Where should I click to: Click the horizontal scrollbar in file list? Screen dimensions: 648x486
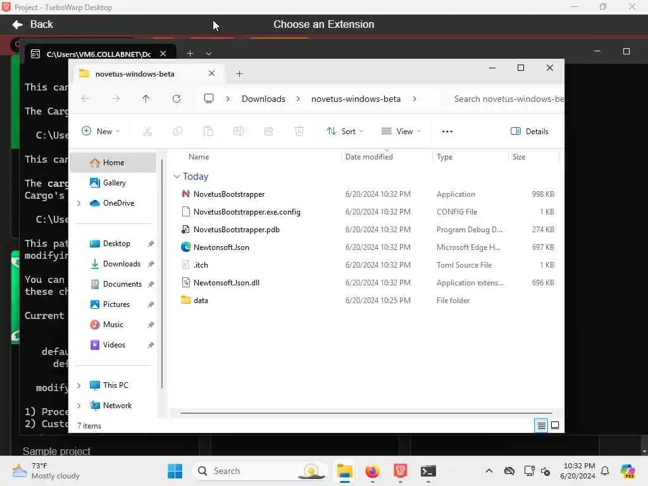click(366, 413)
